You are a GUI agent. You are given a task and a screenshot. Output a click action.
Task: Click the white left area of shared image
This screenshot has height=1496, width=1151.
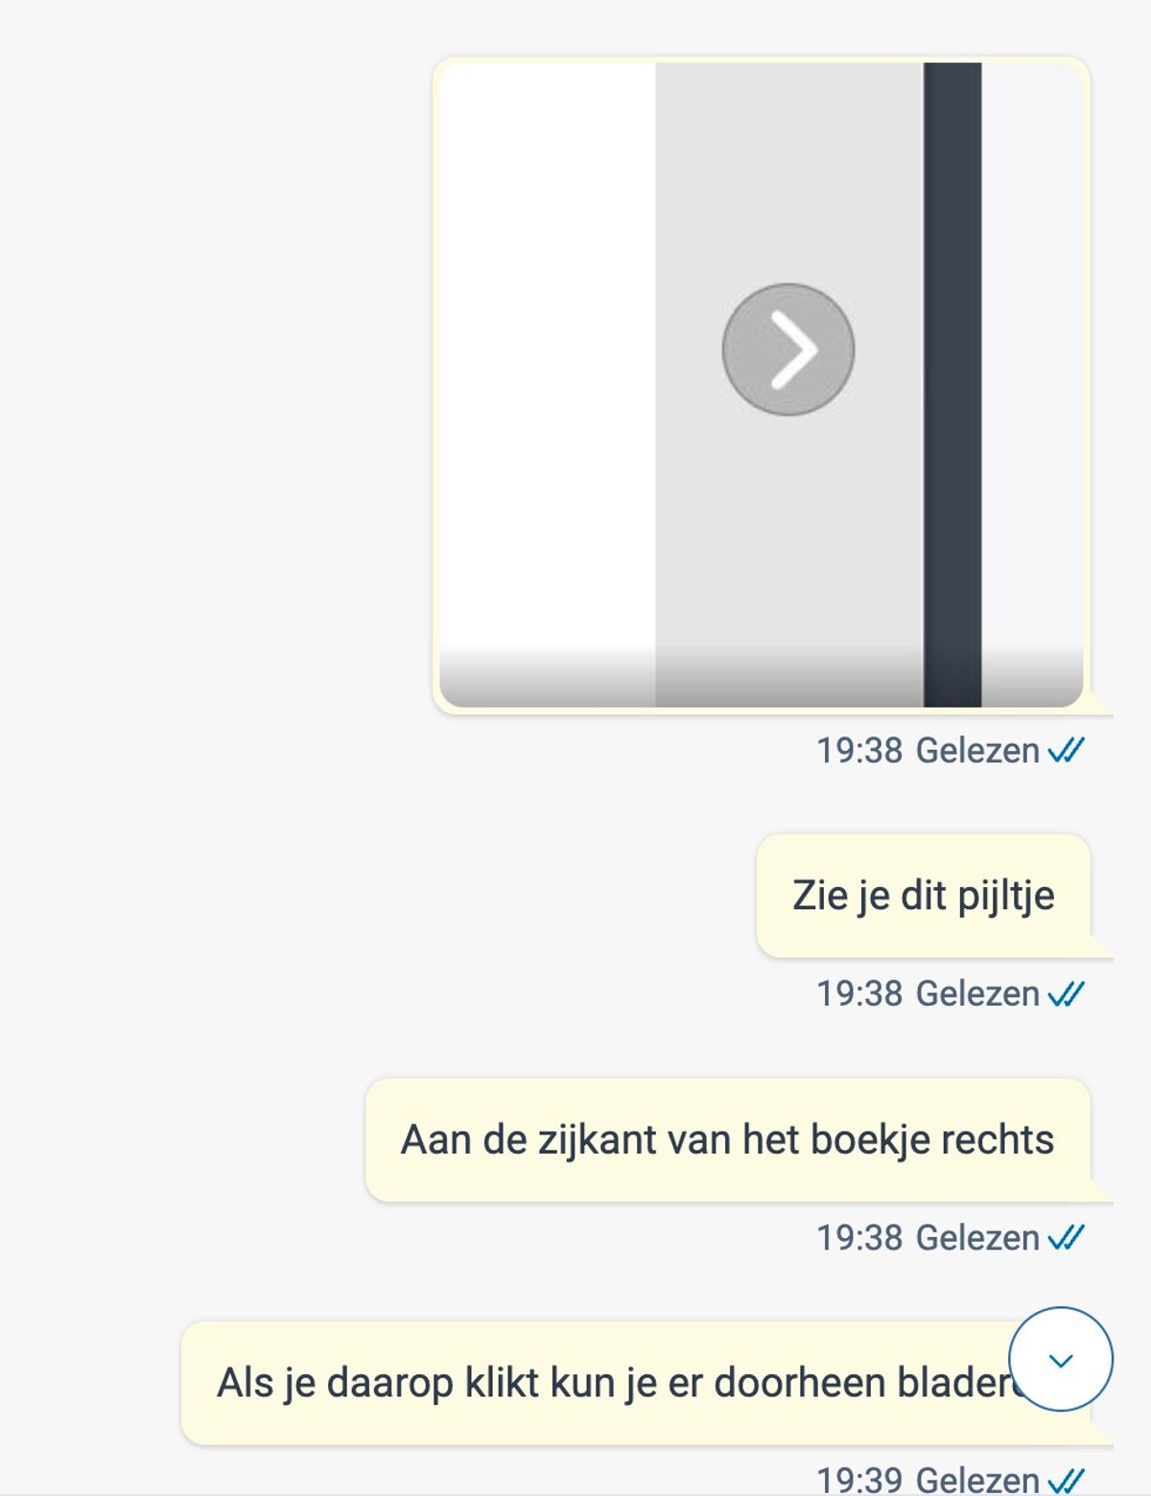click(x=548, y=385)
